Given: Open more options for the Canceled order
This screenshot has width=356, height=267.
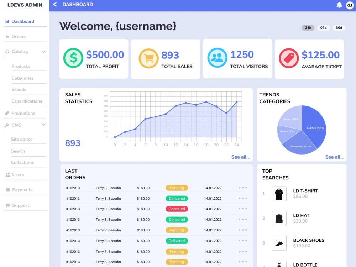Looking at the screenshot, I should [243, 209].
